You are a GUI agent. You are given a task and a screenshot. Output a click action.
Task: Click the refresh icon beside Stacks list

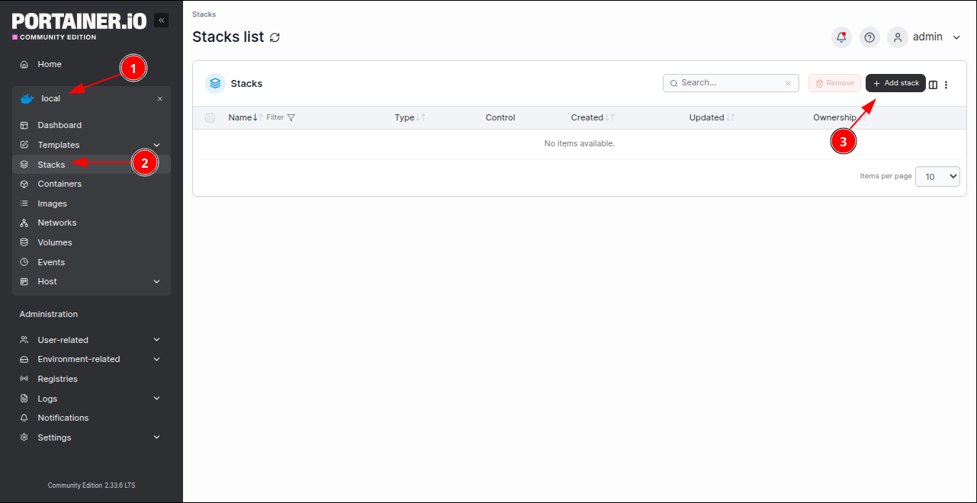275,37
